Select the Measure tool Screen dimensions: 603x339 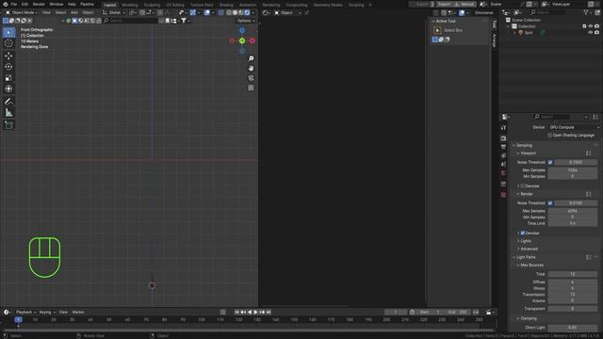click(x=8, y=113)
